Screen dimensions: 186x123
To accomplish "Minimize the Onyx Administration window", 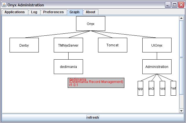I will [168, 5].
